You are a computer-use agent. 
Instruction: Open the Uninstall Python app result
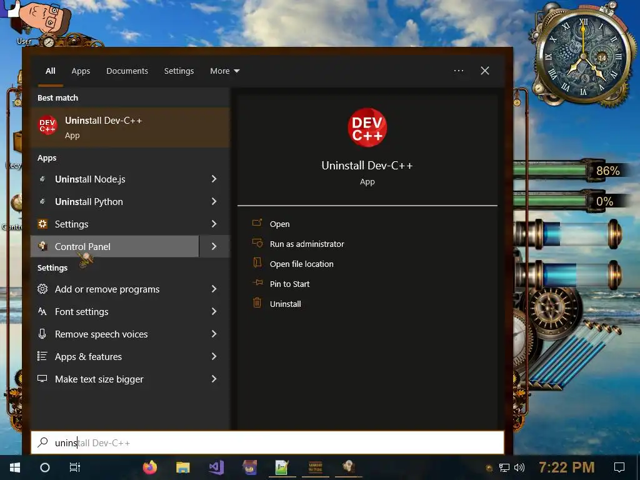point(115,201)
